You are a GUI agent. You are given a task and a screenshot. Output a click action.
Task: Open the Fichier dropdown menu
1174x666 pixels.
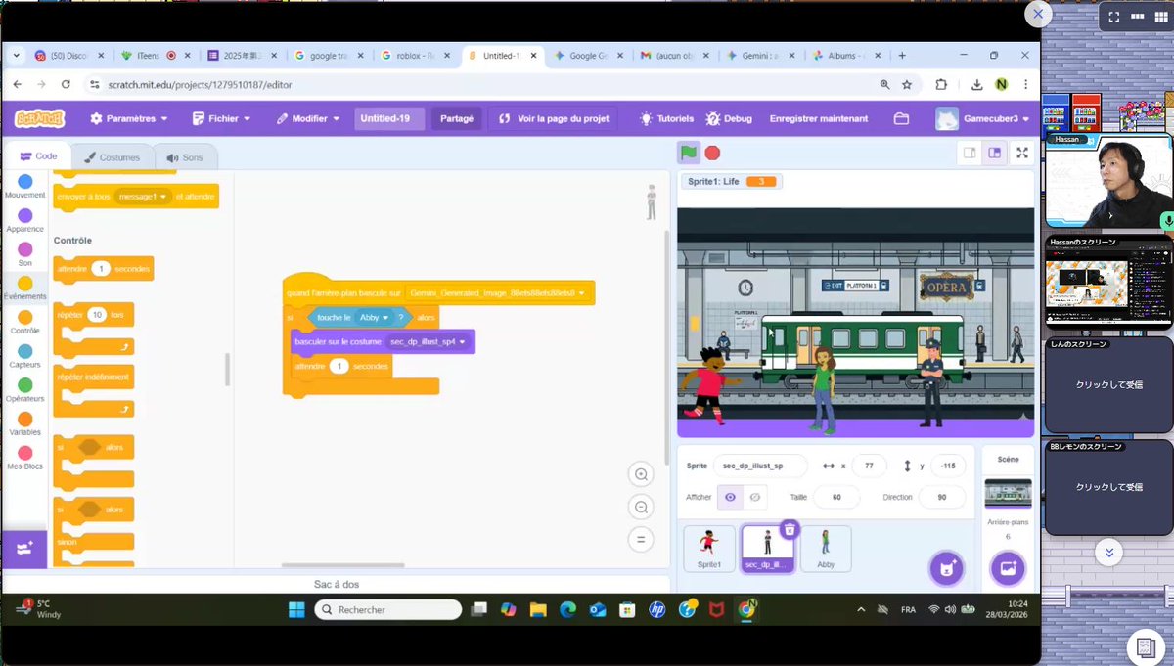click(x=221, y=118)
